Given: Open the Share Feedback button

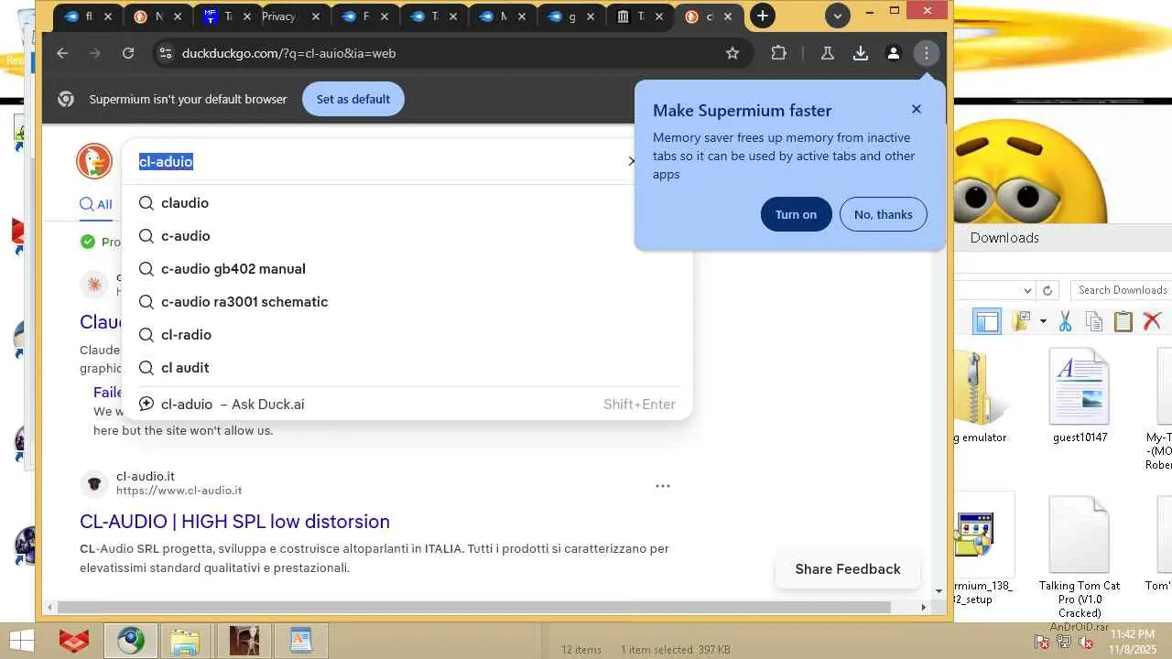Looking at the screenshot, I should [x=848, y=569].
